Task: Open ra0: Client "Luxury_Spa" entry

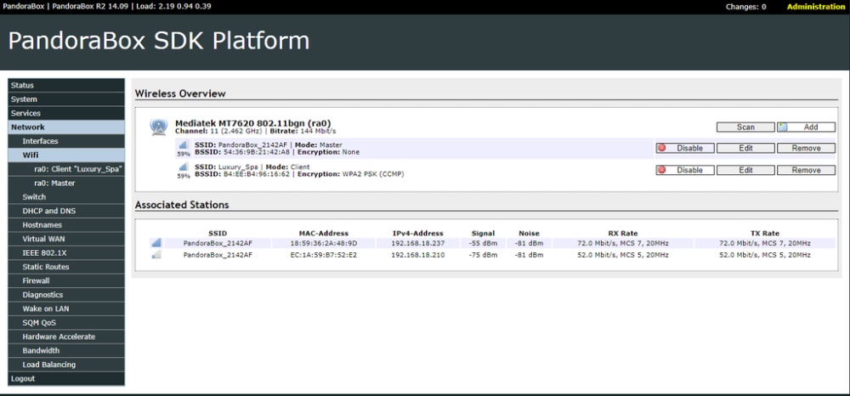Action: pos(66,169)
